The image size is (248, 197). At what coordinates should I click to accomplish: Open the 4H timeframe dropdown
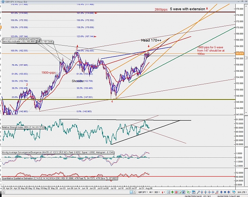[x=151, y=192]
